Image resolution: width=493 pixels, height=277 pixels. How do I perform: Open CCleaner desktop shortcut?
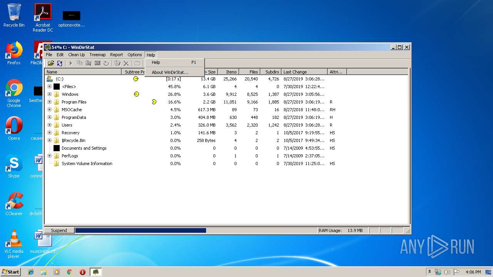[x=14, y=204]
